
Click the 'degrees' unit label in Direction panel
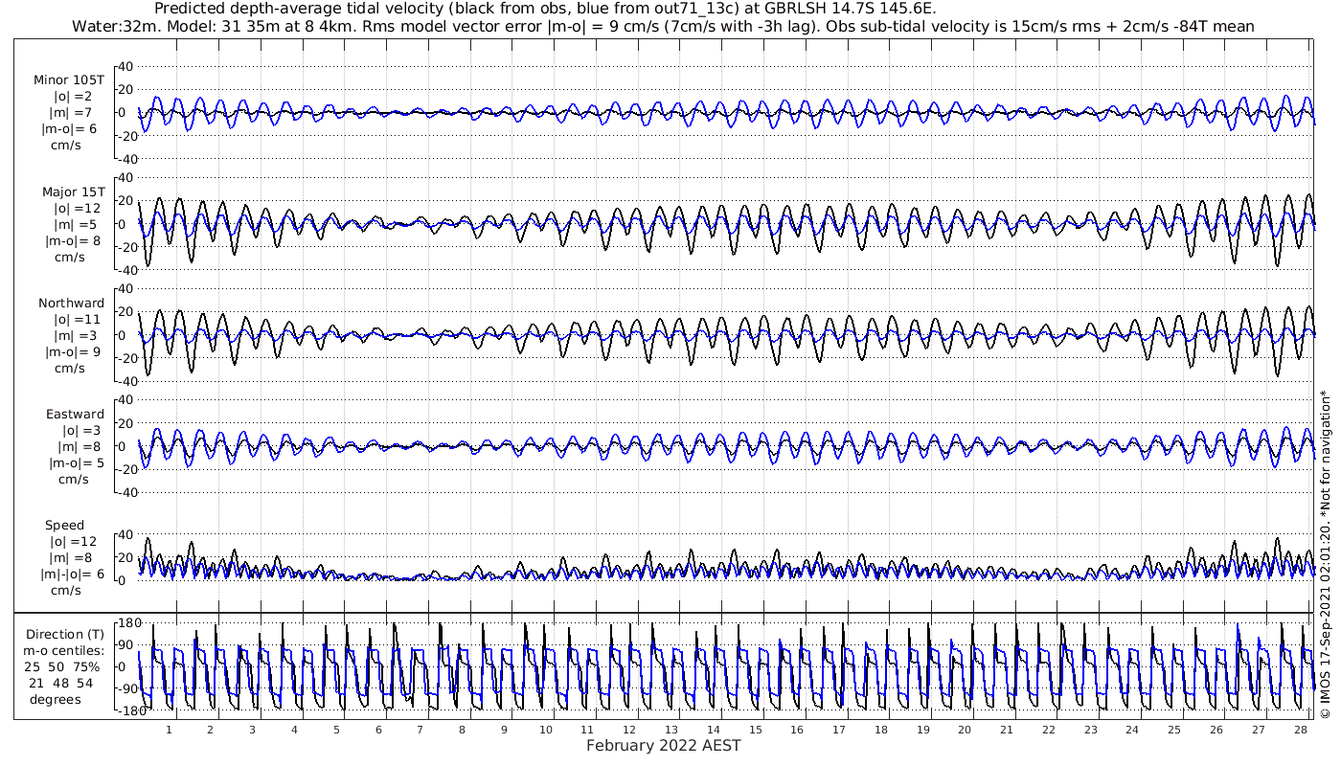pyautogui.click(x=57, y=699)
